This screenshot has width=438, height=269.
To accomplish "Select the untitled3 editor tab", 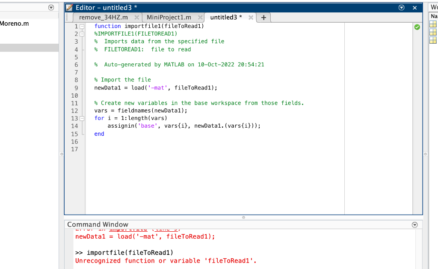I will pyautogui.click(x=226, y=17).
